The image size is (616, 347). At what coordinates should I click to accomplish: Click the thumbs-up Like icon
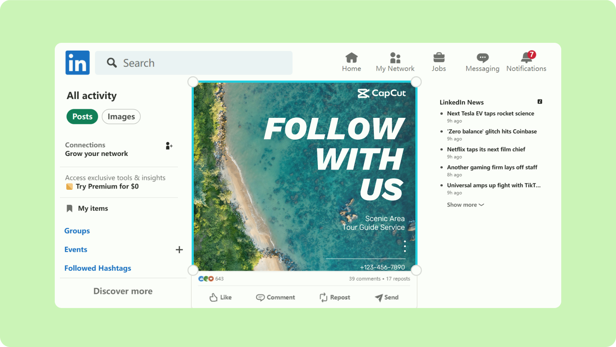pos(213,297)
